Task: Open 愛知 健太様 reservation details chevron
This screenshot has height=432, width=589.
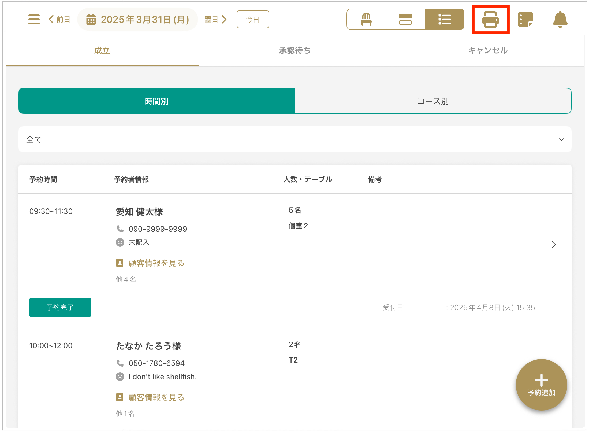Action: 553,244
